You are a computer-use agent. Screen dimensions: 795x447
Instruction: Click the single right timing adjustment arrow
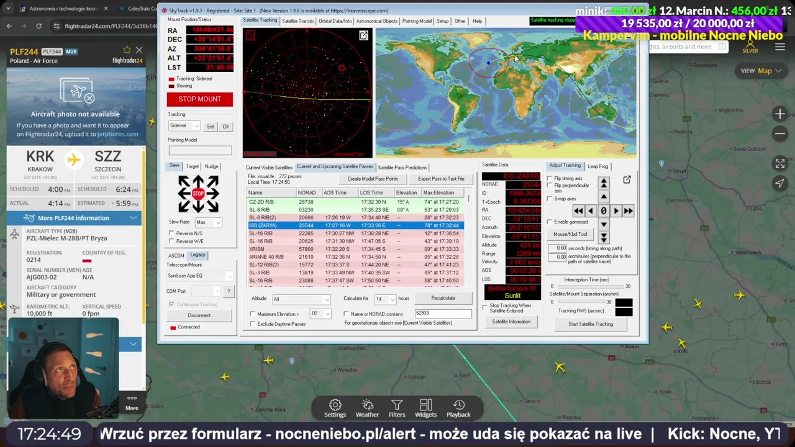point(616,211)
